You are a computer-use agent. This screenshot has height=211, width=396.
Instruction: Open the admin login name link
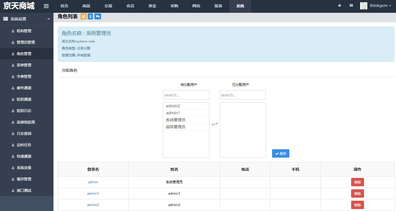(93, 182)
